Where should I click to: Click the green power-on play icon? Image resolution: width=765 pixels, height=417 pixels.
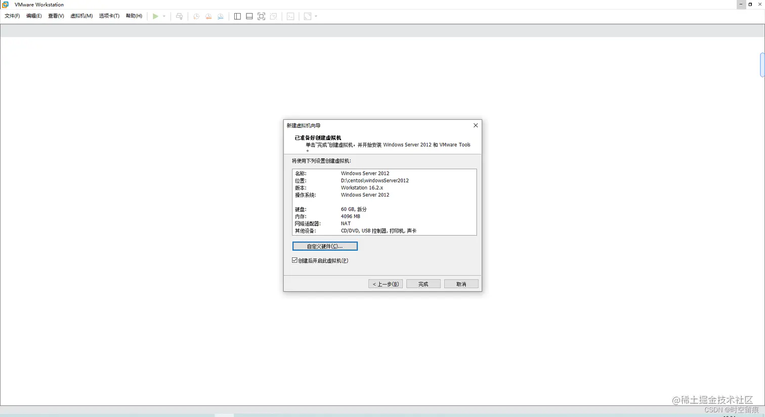coord(155,16)
